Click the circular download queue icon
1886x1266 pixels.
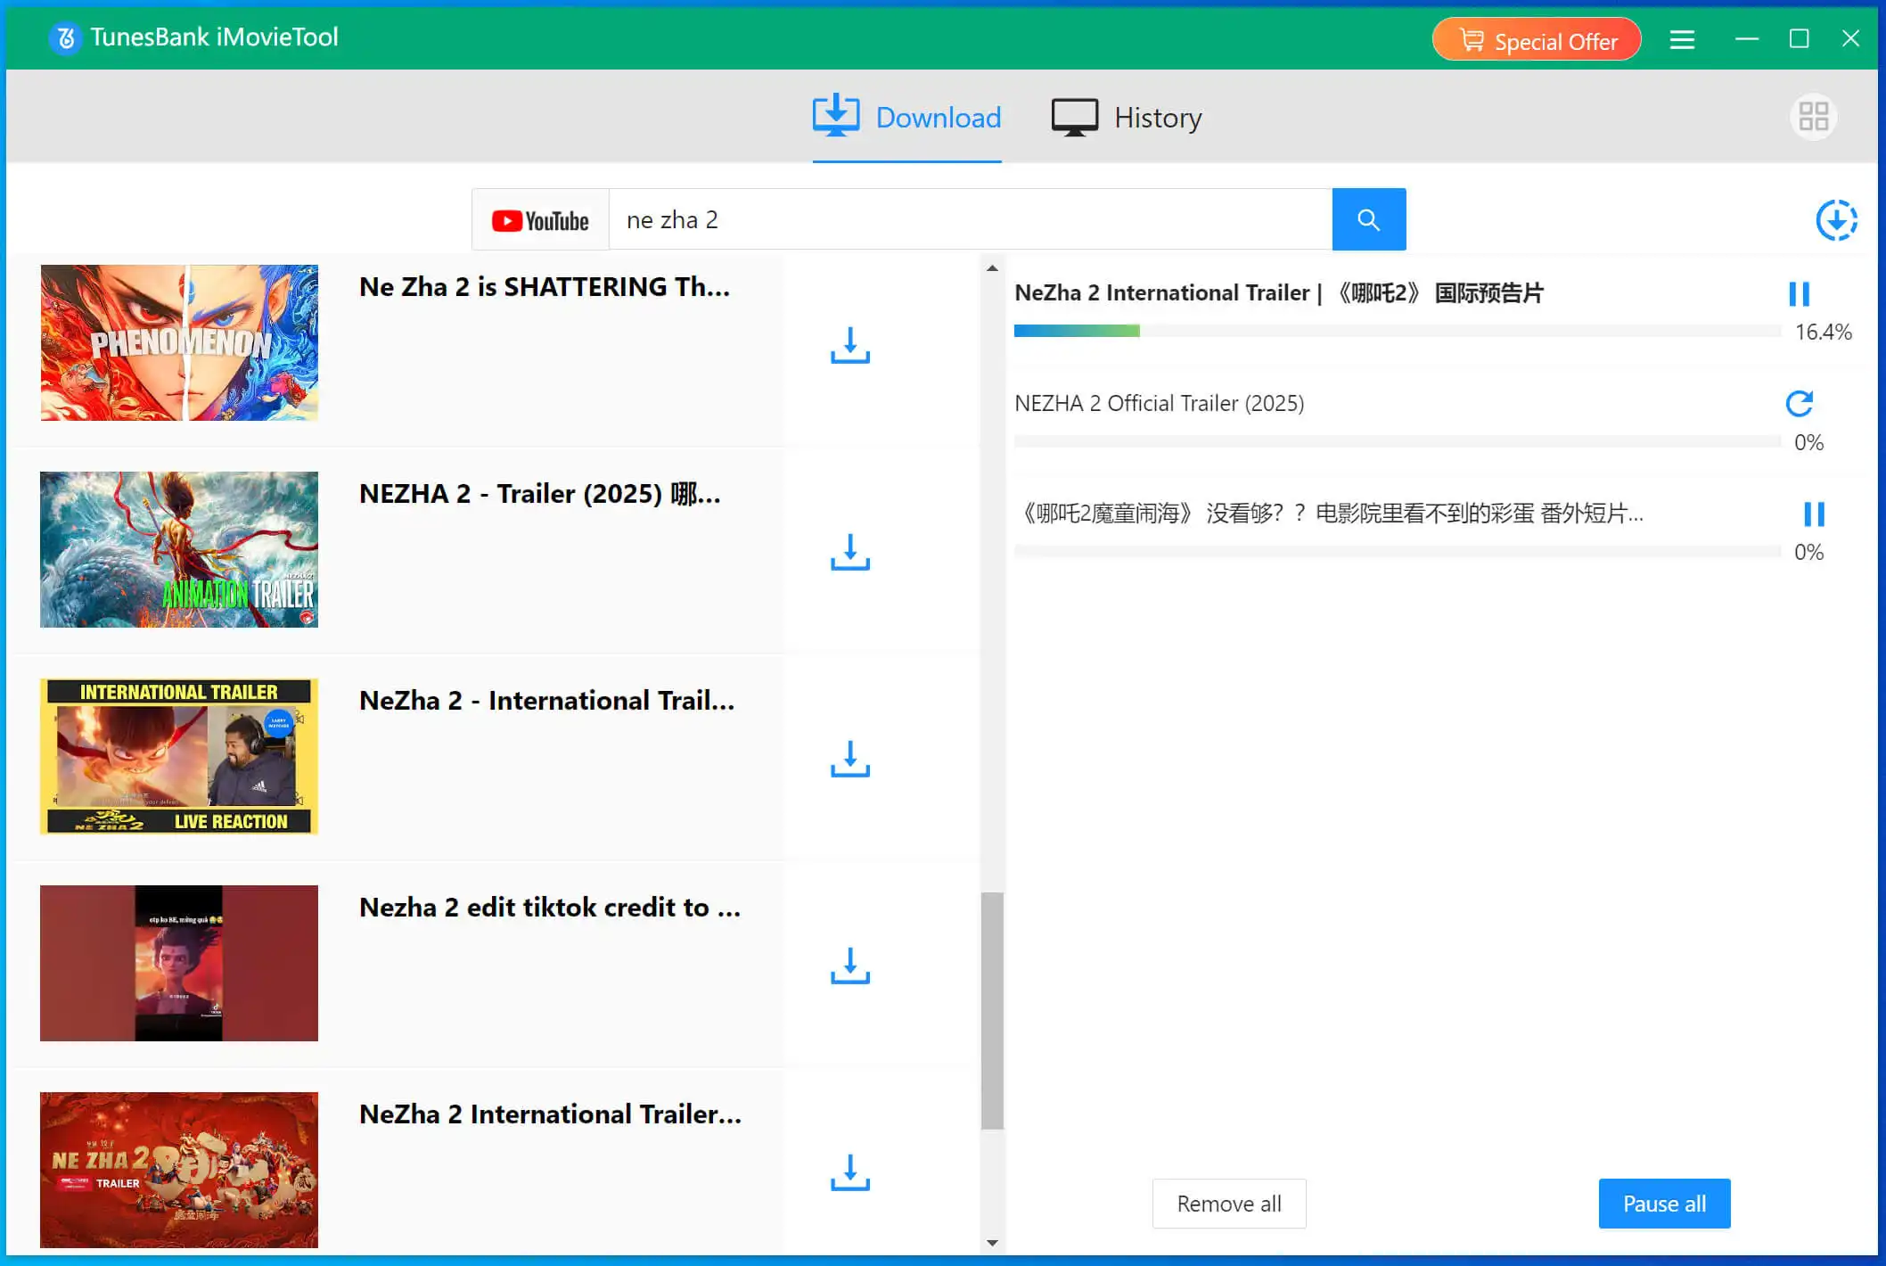1836,220
